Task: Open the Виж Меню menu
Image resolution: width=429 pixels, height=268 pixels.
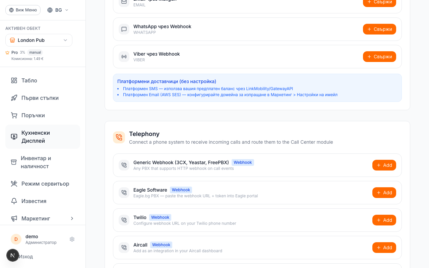Action: [x=23, y=10]
